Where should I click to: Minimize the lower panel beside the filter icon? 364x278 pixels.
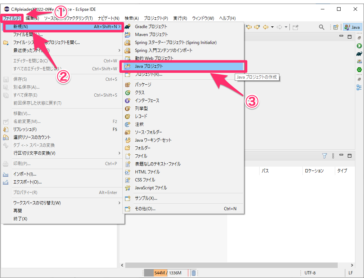click(x=341, y=155)
